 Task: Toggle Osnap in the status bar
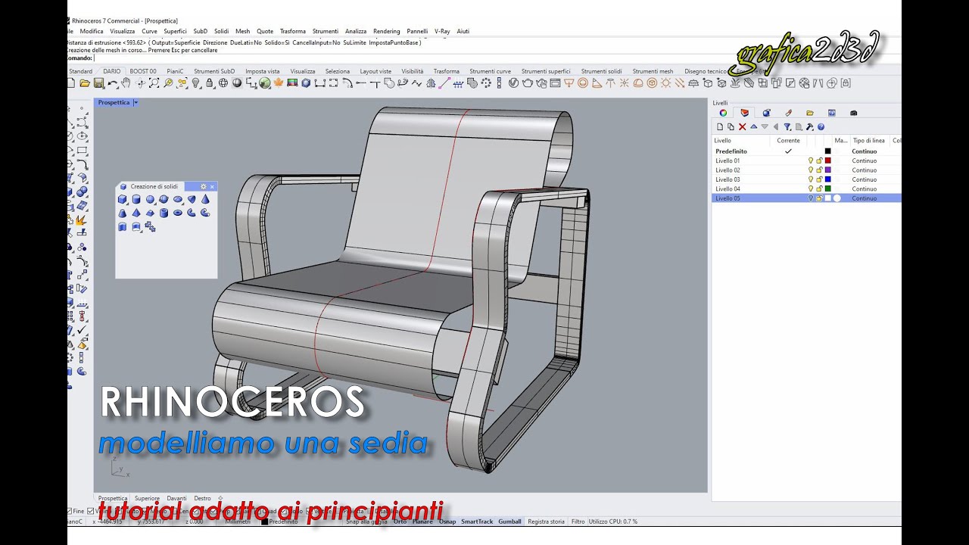(x=447, y=521)
